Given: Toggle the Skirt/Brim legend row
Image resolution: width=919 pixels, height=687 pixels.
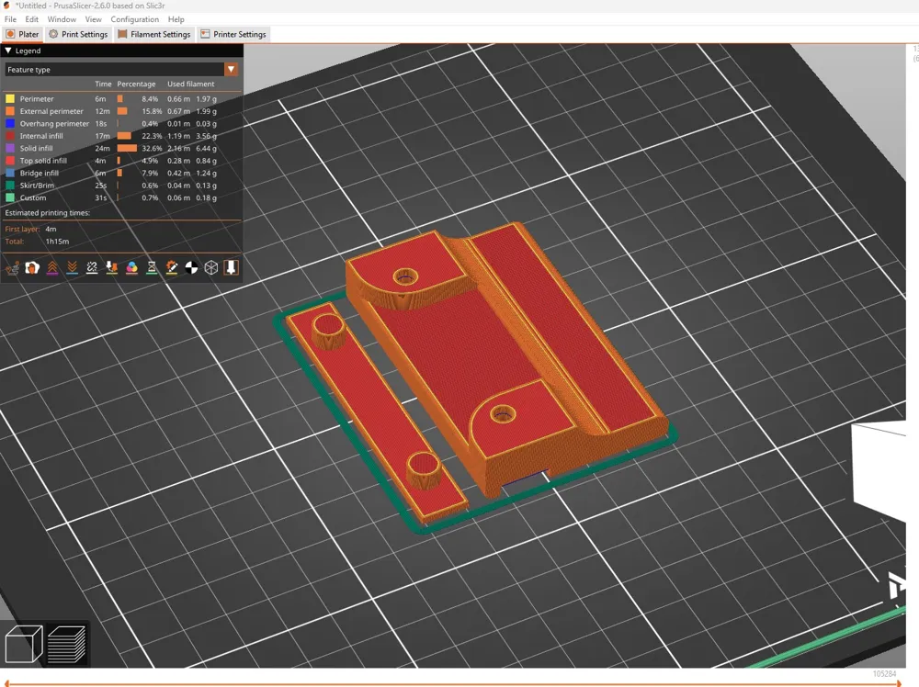Looking at the screenshot, I should click(122, 186).
